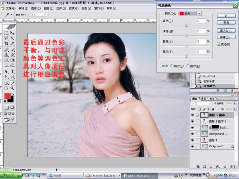Switch to the 通道 channels tab
Image resolution: width=239 pixels, height=179 pixels.
point(204,99)
